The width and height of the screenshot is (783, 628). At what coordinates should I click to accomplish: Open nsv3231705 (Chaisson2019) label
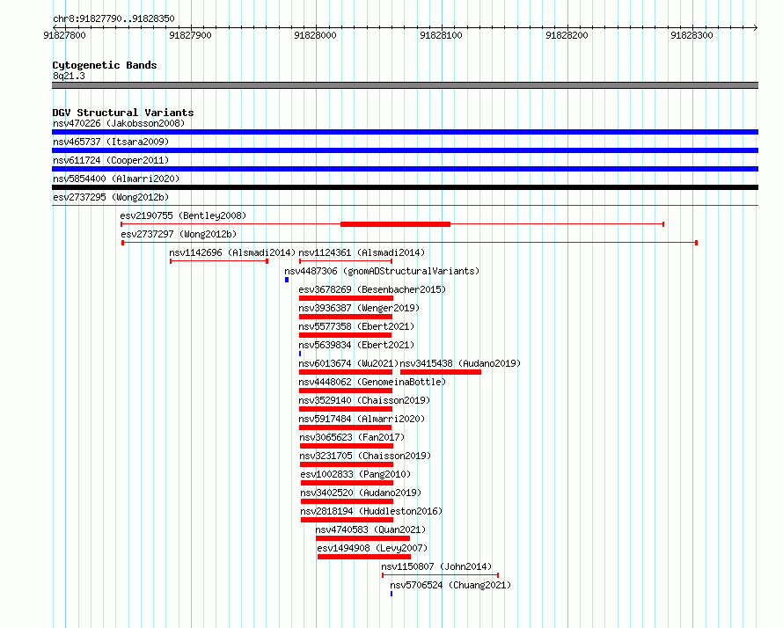coord(365,456)
